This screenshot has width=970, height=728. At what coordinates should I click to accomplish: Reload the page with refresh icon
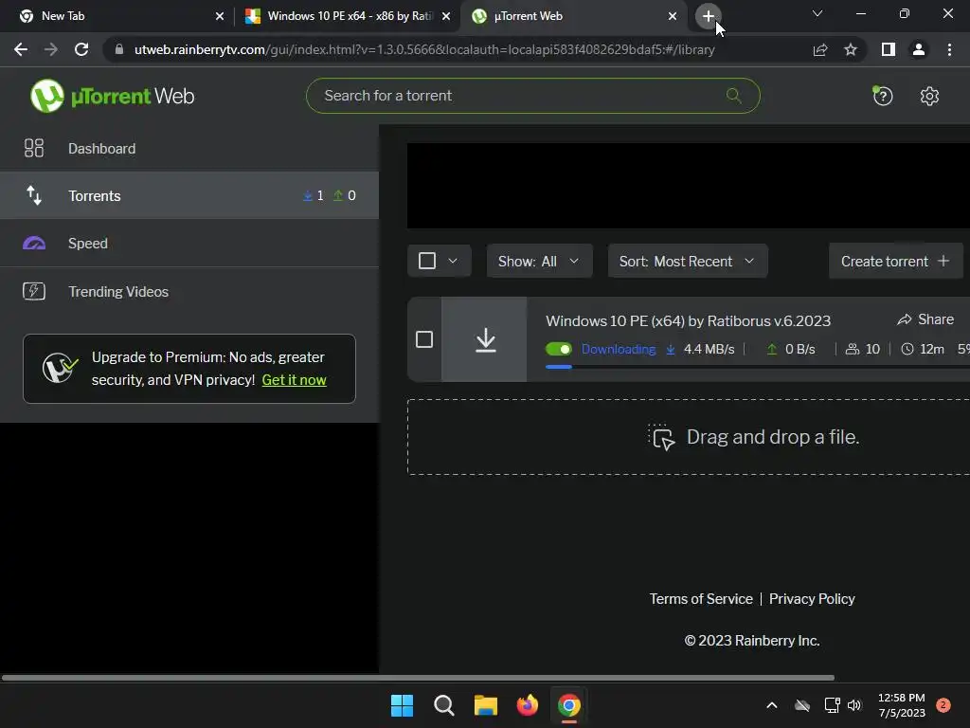(81, 49)
